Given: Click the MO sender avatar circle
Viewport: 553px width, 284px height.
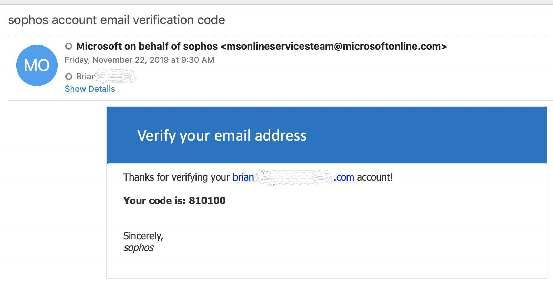Looking at the screenshot, I should (x=37, y=65).
